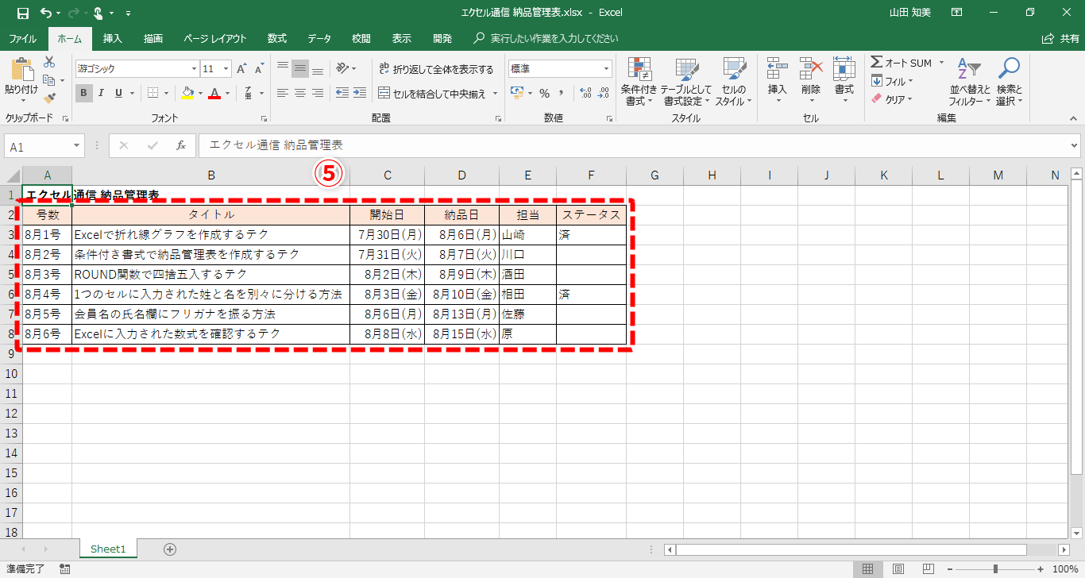1085x578 pixels.
Task: Click the Undo arrow icon
Action: tap(45, 13)
